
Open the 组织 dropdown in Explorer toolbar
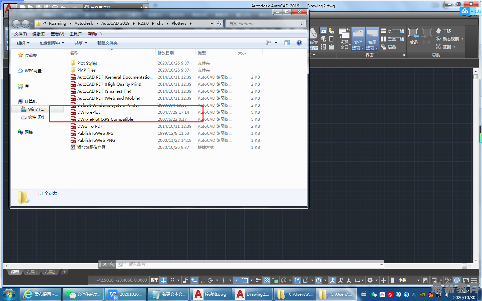pos(23,43)
